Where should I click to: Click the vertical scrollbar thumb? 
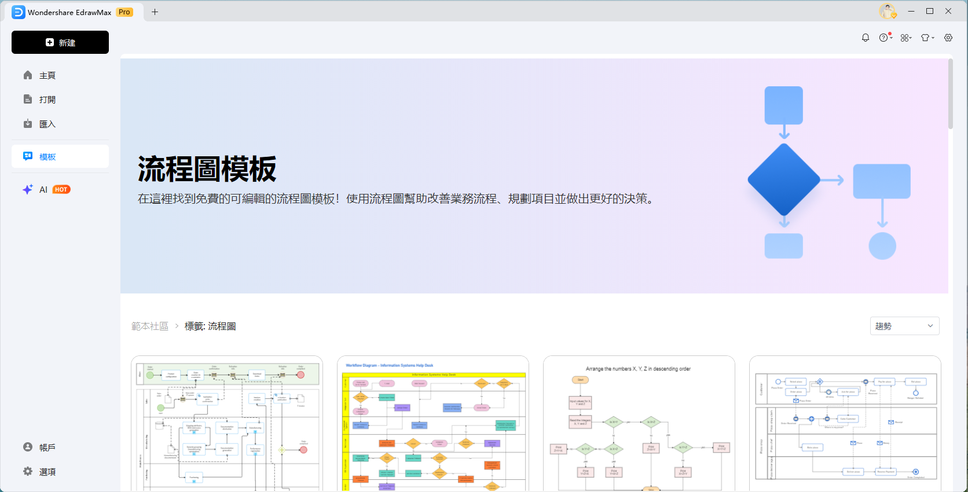951,93
